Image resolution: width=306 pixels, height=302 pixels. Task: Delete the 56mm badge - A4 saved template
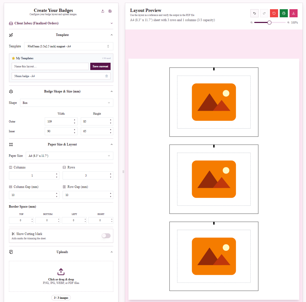pos(107,76)
